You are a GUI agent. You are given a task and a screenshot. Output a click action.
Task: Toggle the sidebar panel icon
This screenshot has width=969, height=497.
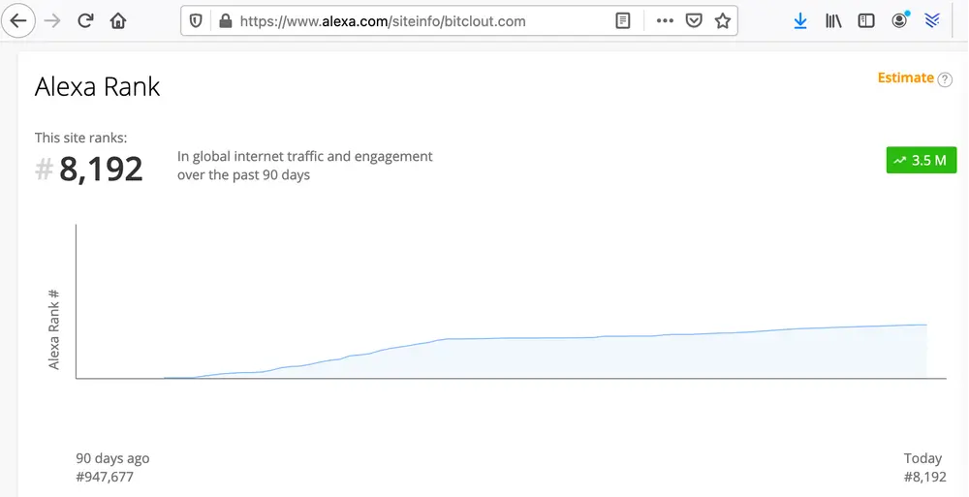click(x=866, y=21)
